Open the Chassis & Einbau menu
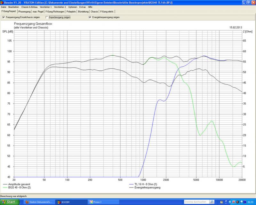Screen dimensions: 256x205 pyautogui.click(x=29, y=7)
